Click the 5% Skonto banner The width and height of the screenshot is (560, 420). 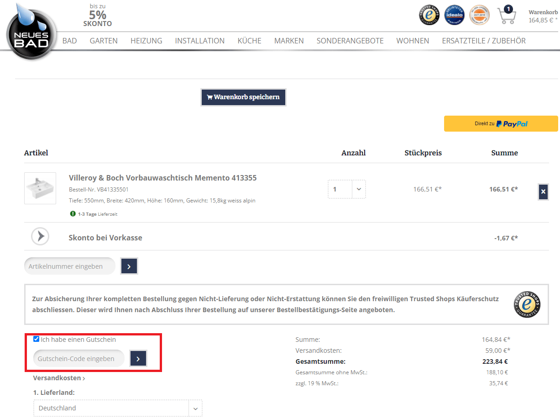click(x=98, y=15)
